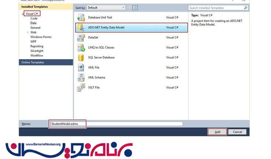Select the Data category in tree
The width and height of the screenshot is (271, 159).
[33, 23]
